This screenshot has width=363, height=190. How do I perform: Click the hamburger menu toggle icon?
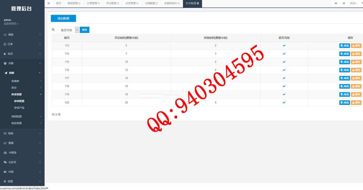[x=49, y=3]
